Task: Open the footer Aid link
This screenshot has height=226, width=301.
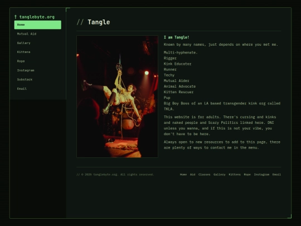Action: point(192,175)
